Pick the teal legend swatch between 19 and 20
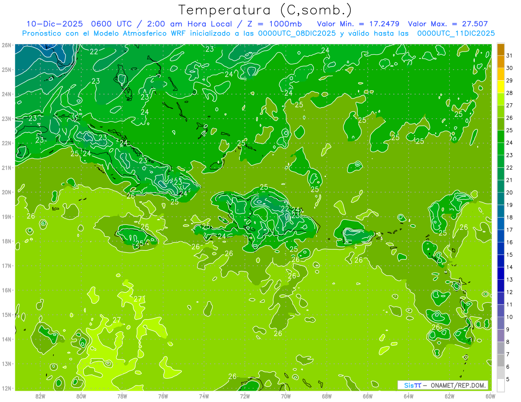The width and height of the screenshot is (521, 402). [x=501, y=199]
